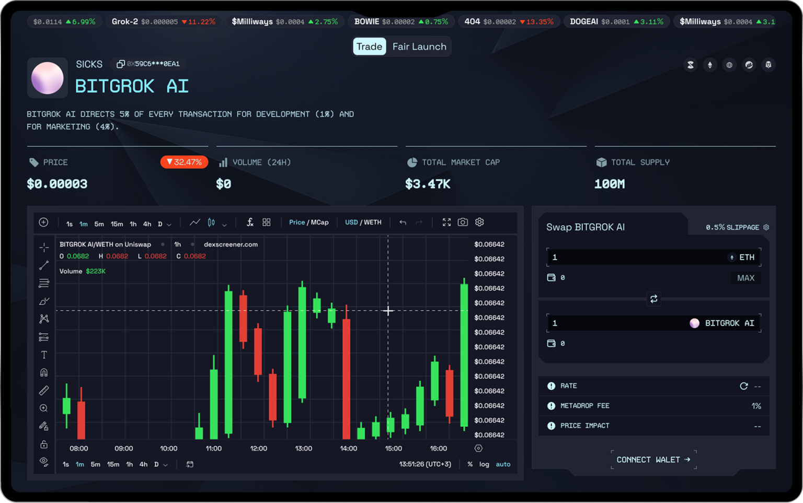Expand the top toolbar timeframe dropdown arrow

(169, 225)
